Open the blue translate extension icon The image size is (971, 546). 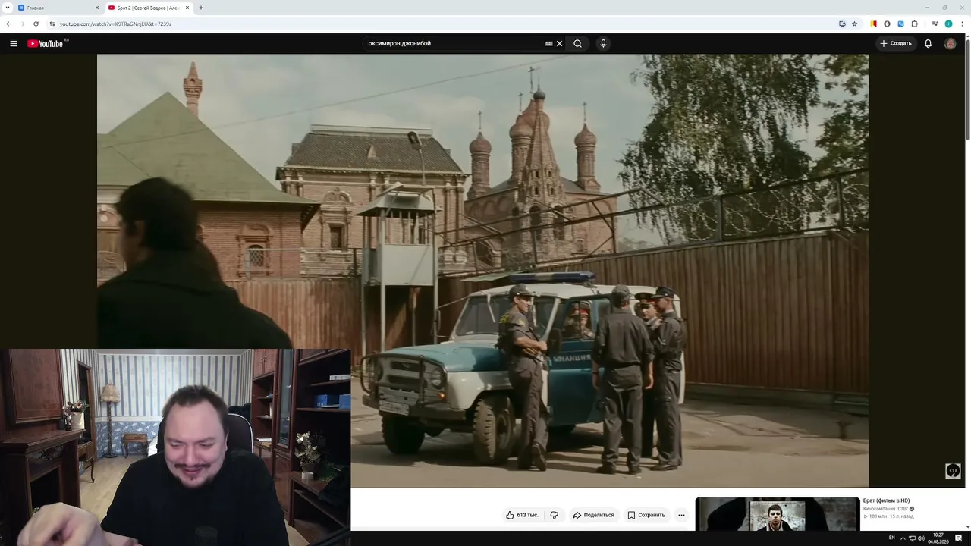point(900,24)
